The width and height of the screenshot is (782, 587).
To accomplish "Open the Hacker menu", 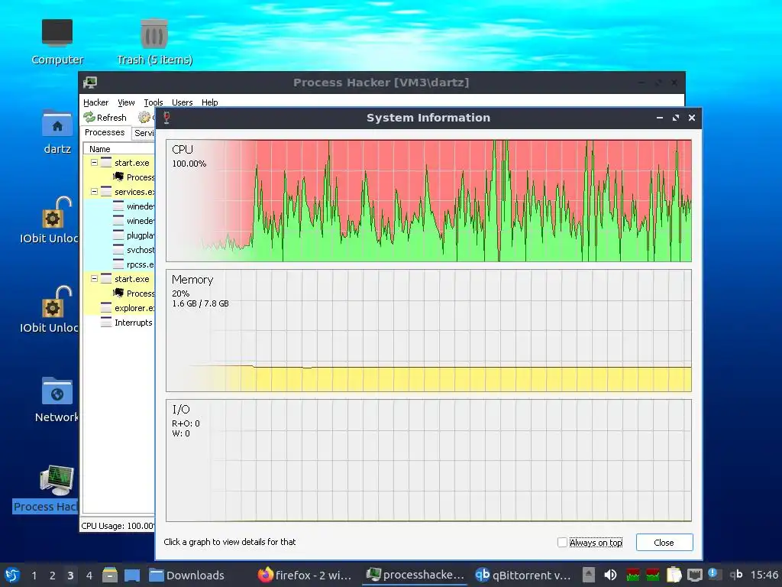I will click(x=95, y=102).
